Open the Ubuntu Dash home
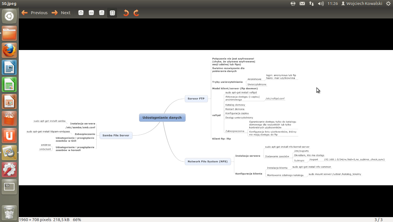 tap(9, 16)
